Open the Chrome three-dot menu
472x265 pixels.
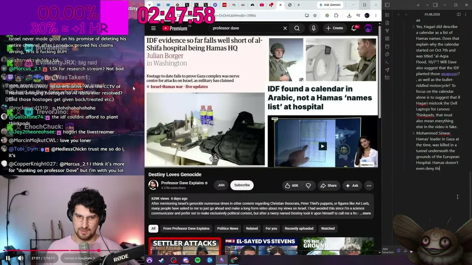coord(376,15)
